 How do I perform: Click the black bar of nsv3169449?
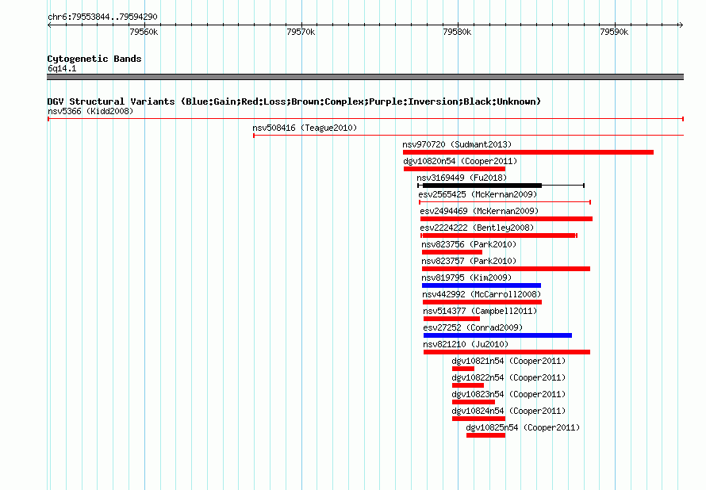click(482, 186)
